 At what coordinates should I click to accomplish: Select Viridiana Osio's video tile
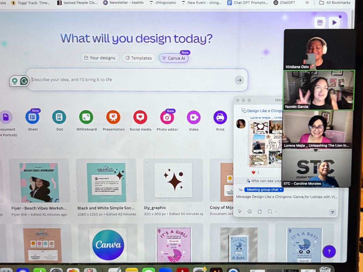click(x=320, y=50)
